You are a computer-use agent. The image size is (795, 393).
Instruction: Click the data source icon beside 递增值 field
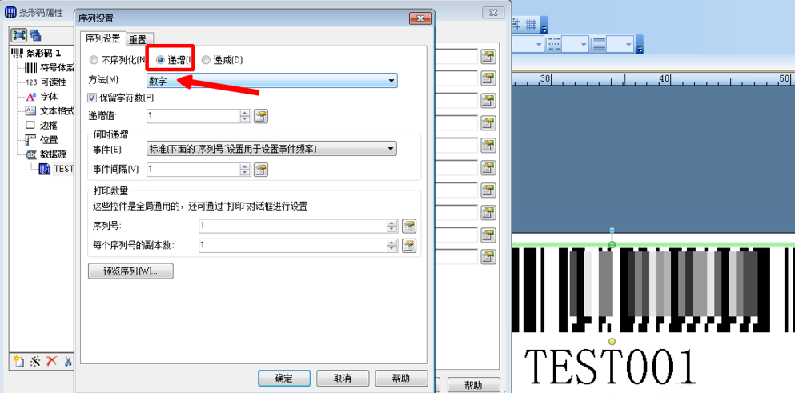click(261, 117)
